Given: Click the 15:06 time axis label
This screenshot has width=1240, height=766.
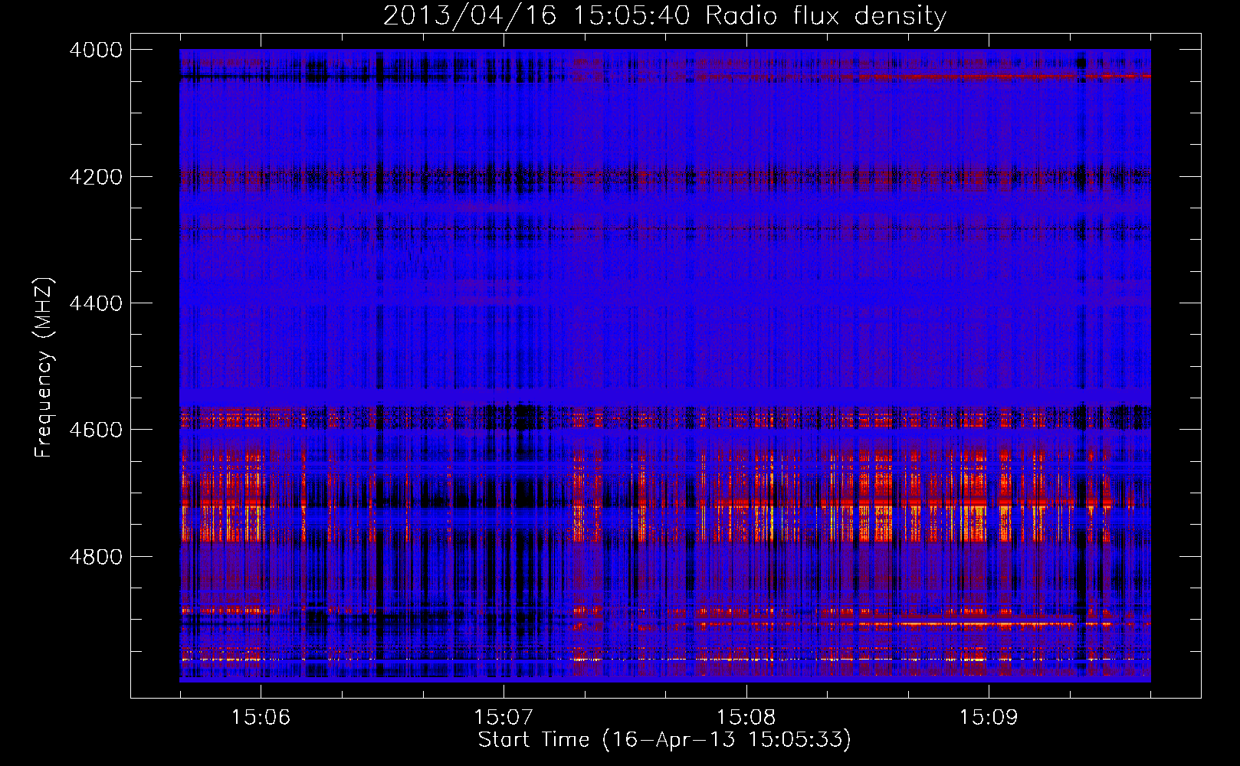Looking at the screenshot, I should tap(261, 717).
